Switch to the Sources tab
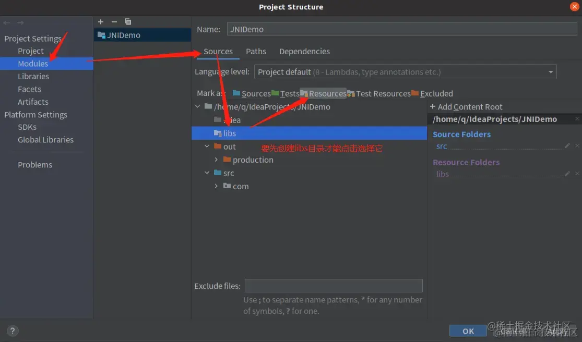 click(218, 52)
